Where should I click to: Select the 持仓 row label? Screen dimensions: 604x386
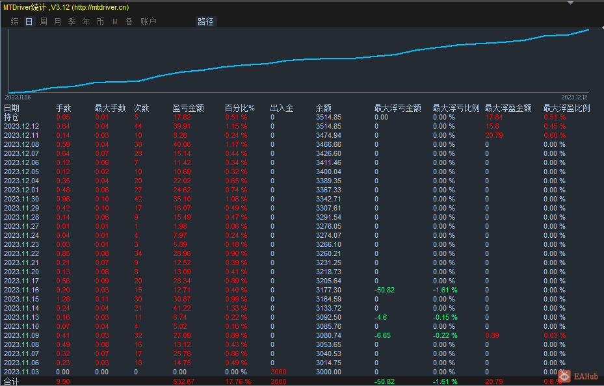coord(11,117)
